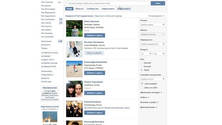The width and height of the screenshot is (222, 125).
Task: Add Анюта Брехова as a friend
Action: (95, 35)
